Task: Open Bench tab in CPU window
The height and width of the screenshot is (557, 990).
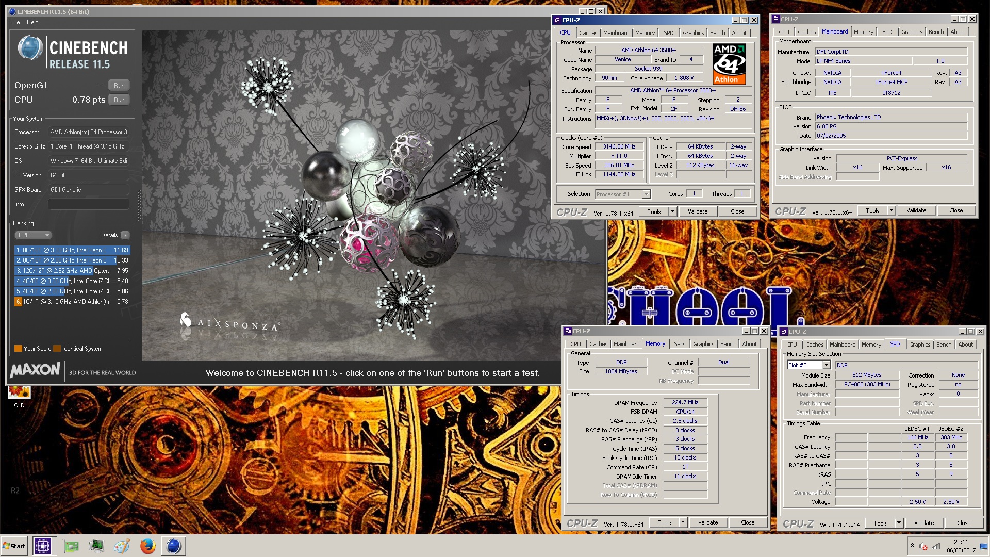Action: (717, 33)
